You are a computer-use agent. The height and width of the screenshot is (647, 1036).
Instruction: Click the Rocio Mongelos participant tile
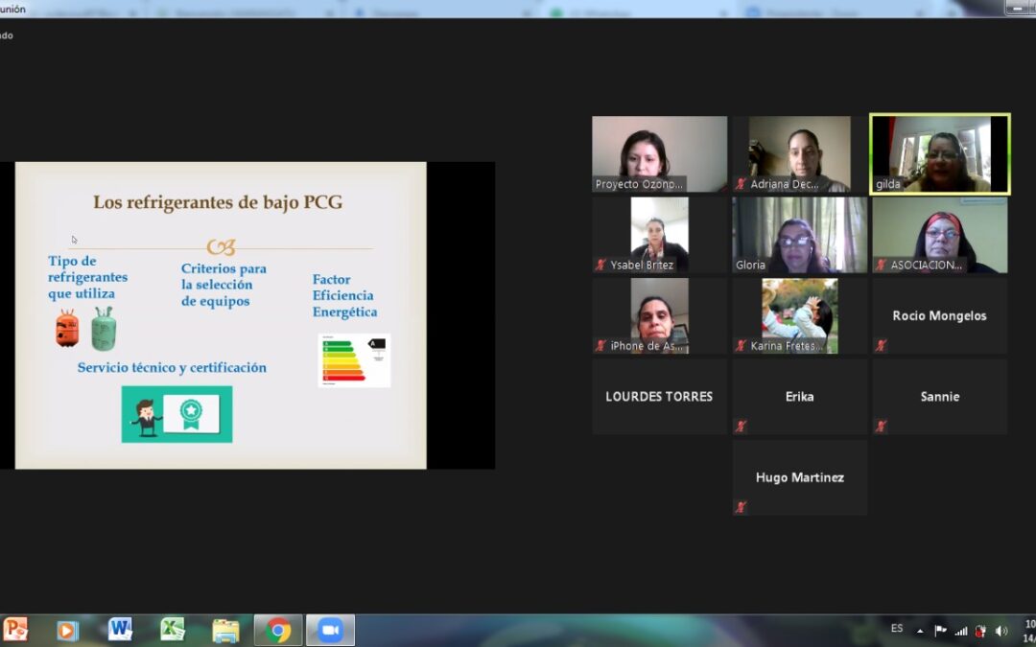pos(939,315)
